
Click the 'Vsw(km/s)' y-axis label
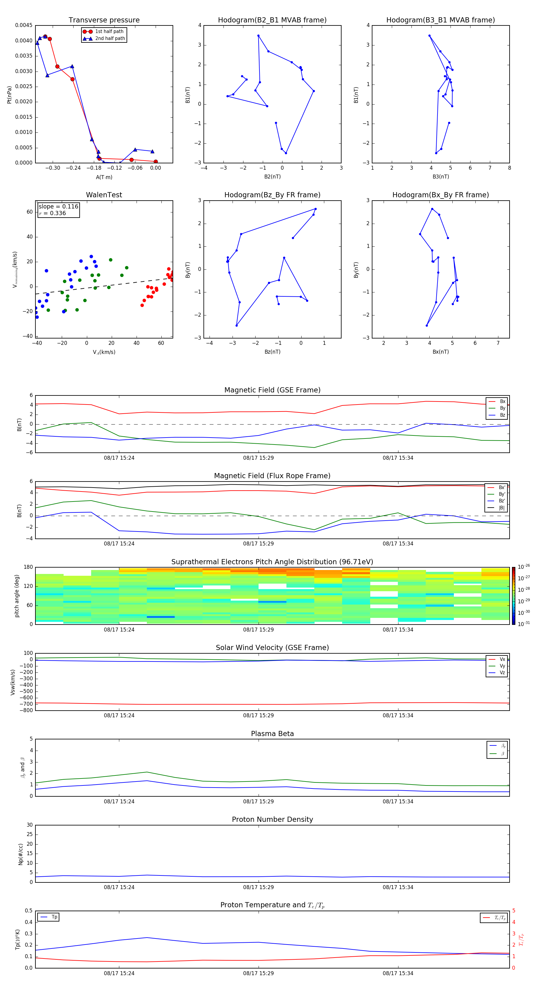13,682
